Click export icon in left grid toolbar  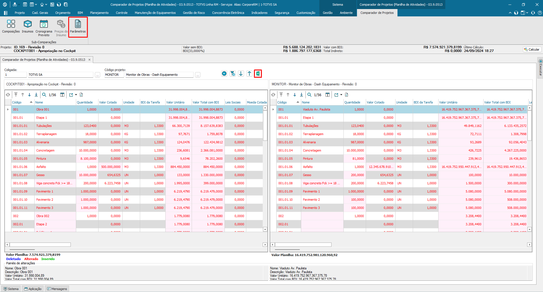(x=71, y=95)
